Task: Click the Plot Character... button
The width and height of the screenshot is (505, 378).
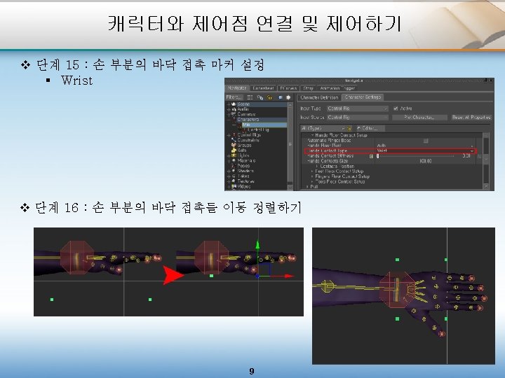Action: tap(419, 118)
